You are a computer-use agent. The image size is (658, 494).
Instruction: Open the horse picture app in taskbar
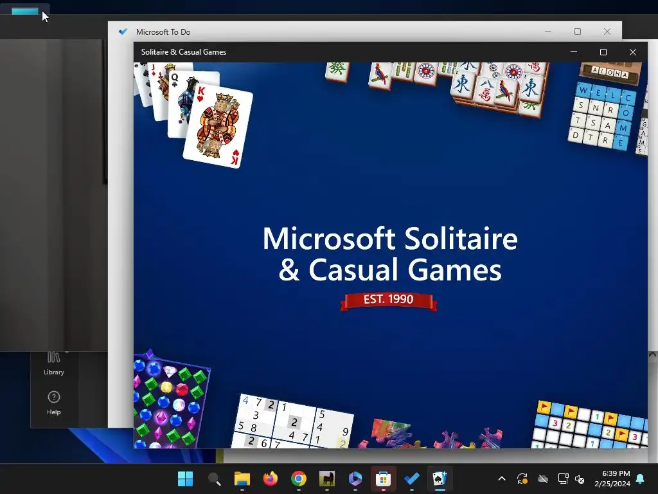[x=327, y=479]
